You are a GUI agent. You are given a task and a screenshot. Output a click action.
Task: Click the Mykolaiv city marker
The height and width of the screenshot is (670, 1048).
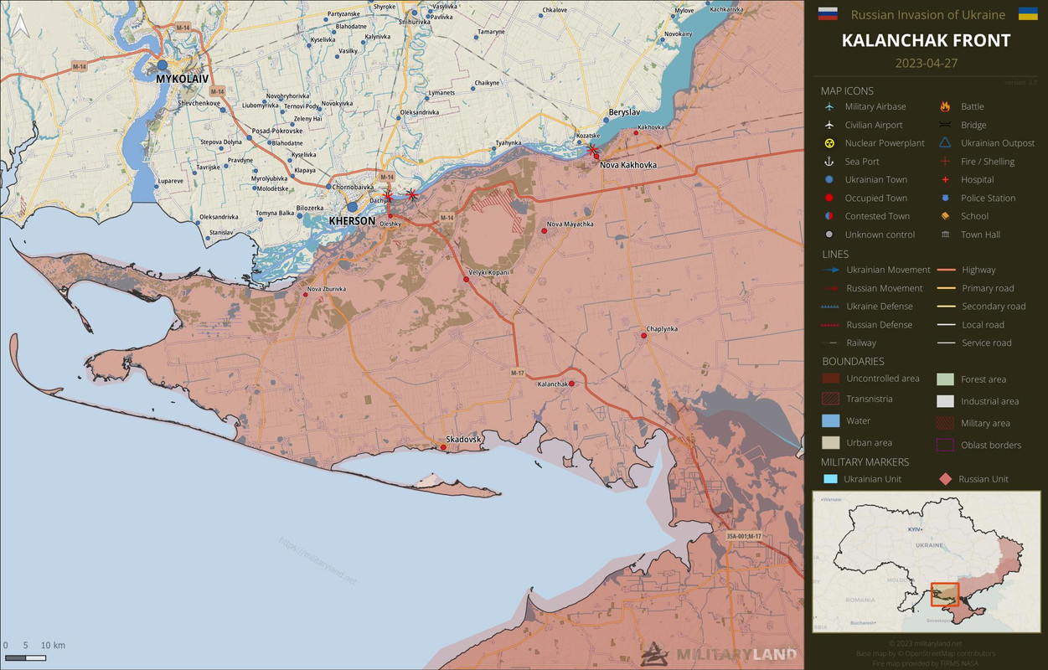pyautogui.click(x=163, y=65)
